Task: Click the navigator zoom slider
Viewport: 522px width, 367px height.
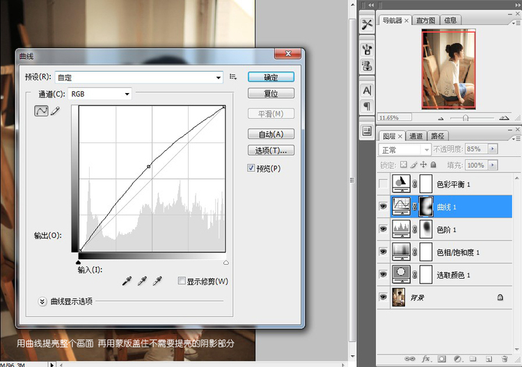Action: 464,117
